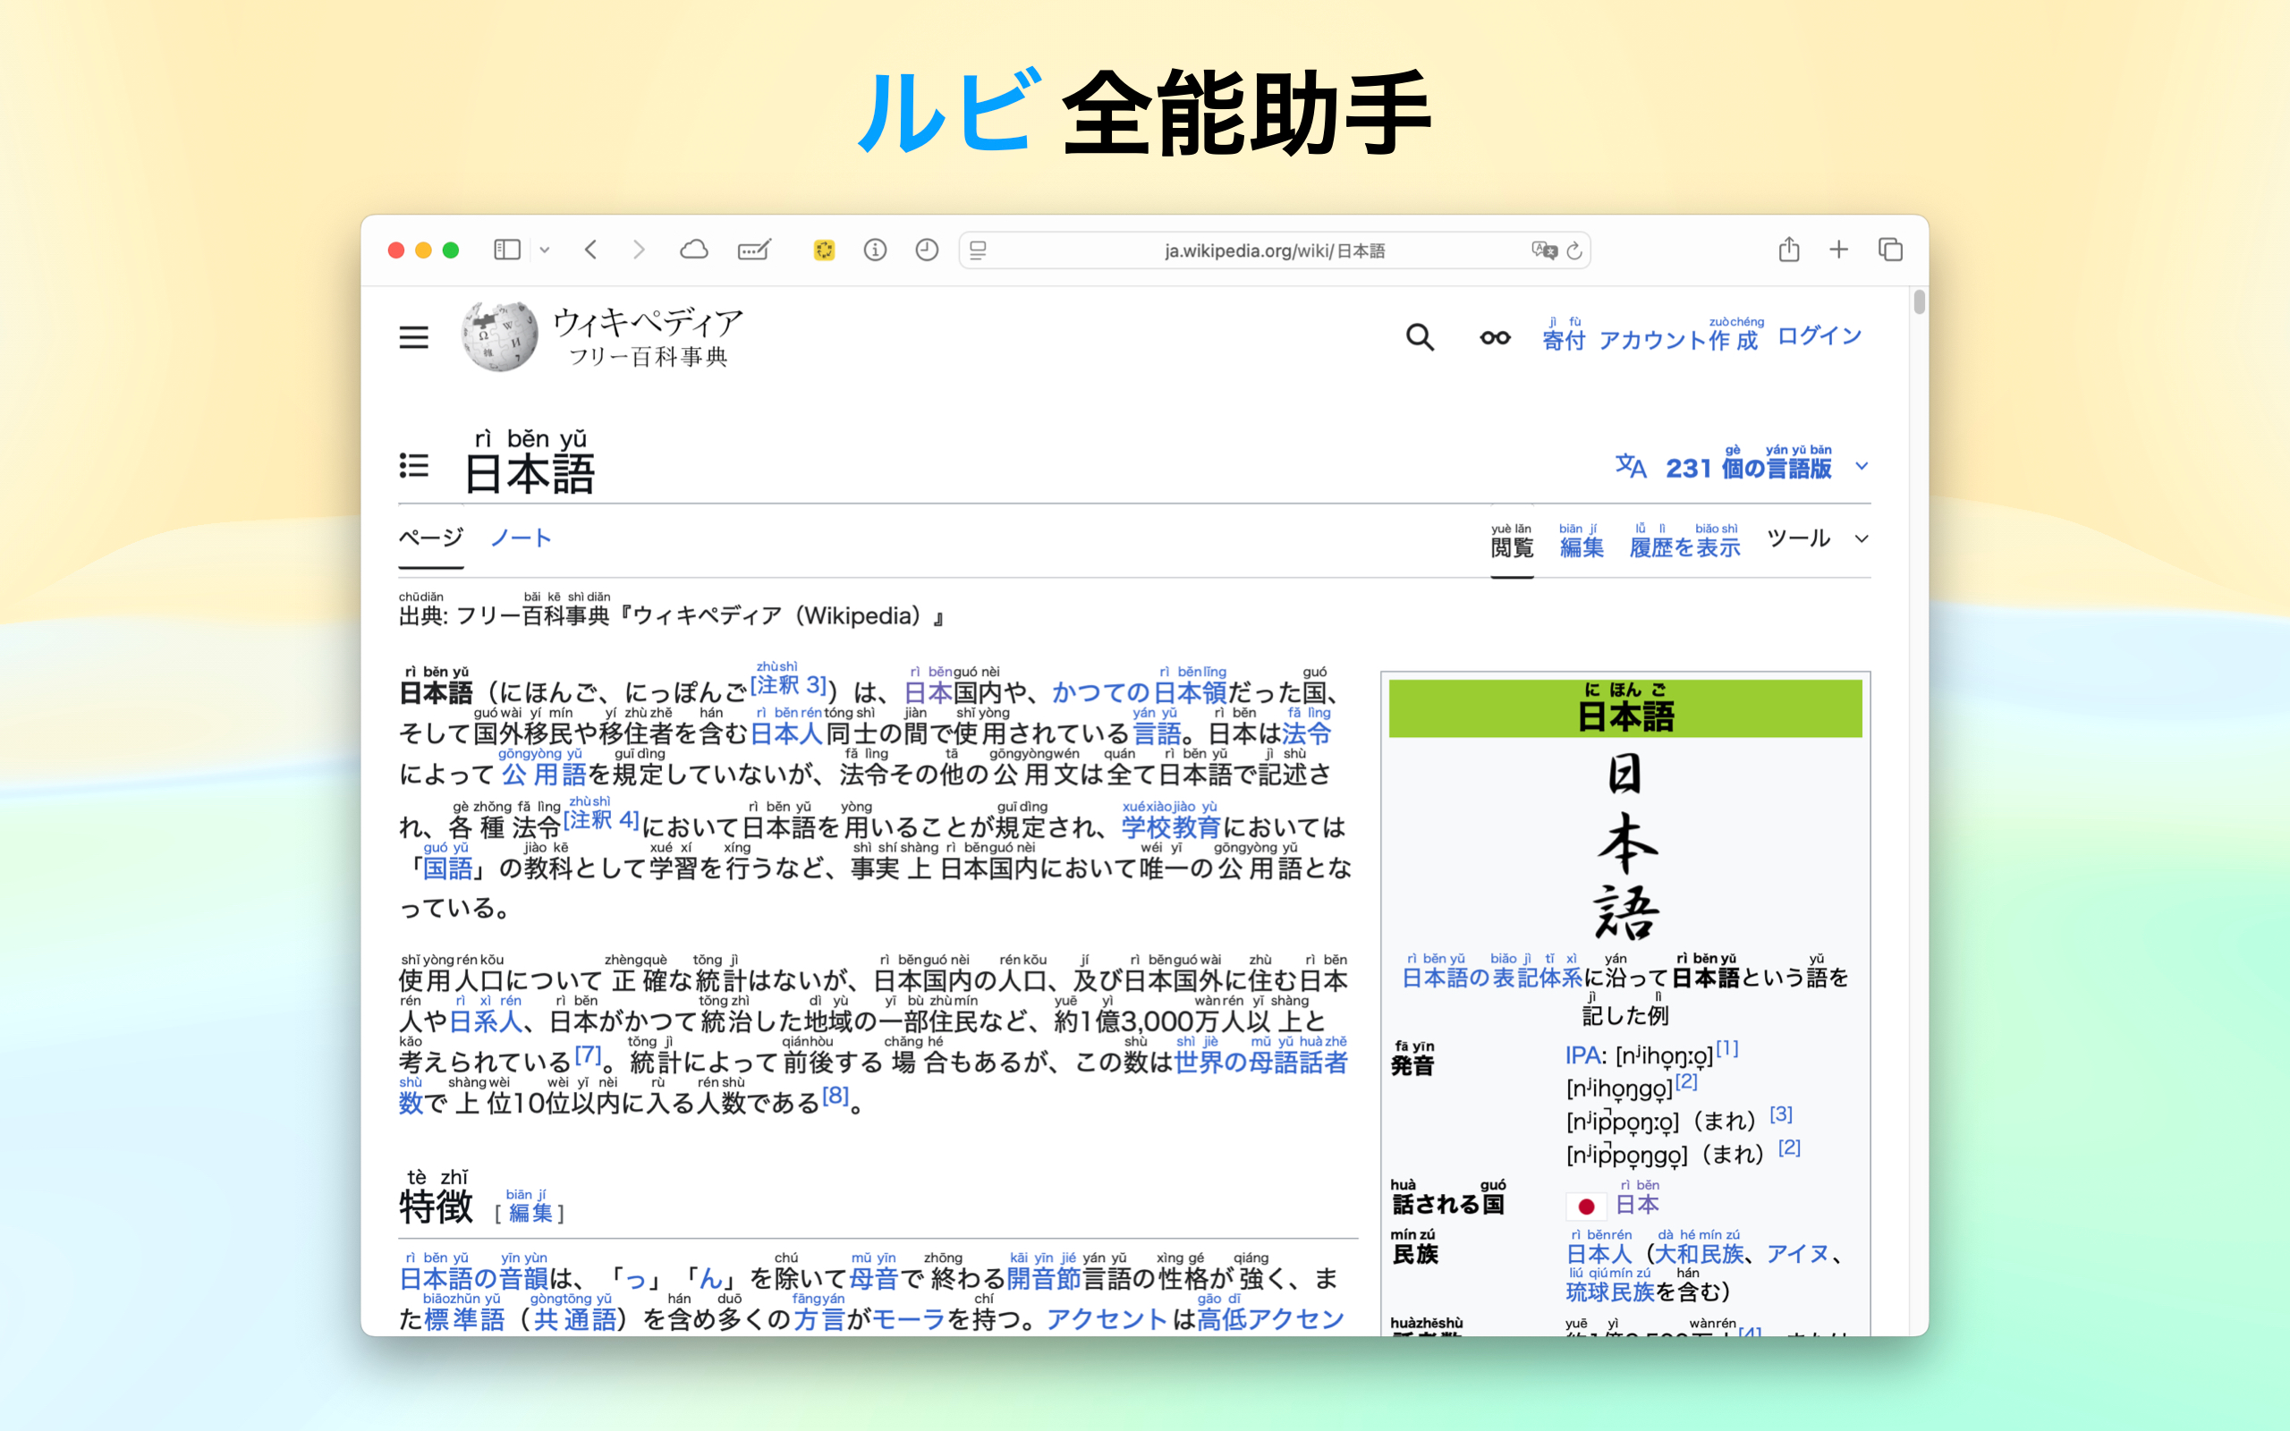Screen dimensions: 2290x1431
Task: Click the 世界の母語話者数 link
Action: (x=1260, y=1062)
